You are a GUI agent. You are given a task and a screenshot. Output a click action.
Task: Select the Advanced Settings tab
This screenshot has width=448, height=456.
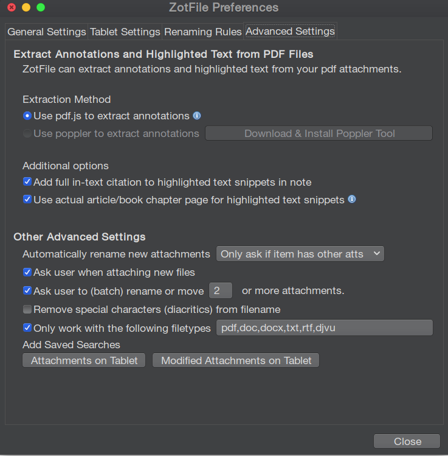pyautogui.click(x=290, y=31)
